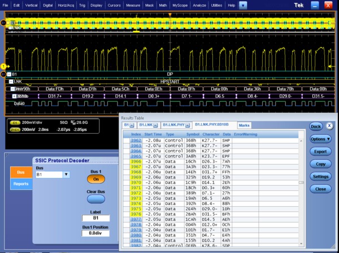The image size is (339, 253).
Task: Open index 3978 link
Action: click(x=136, y=225)
